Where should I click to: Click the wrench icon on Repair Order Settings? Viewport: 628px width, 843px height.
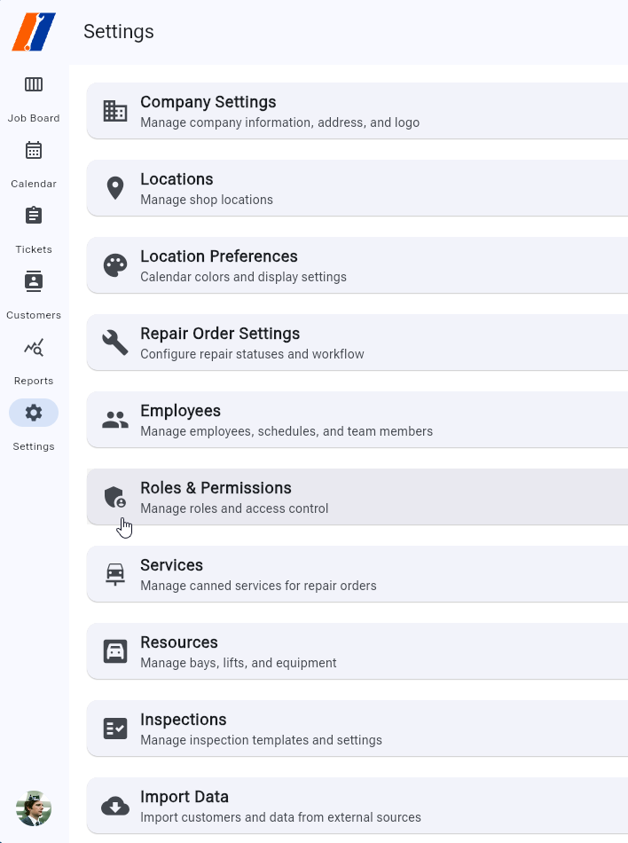114,342
